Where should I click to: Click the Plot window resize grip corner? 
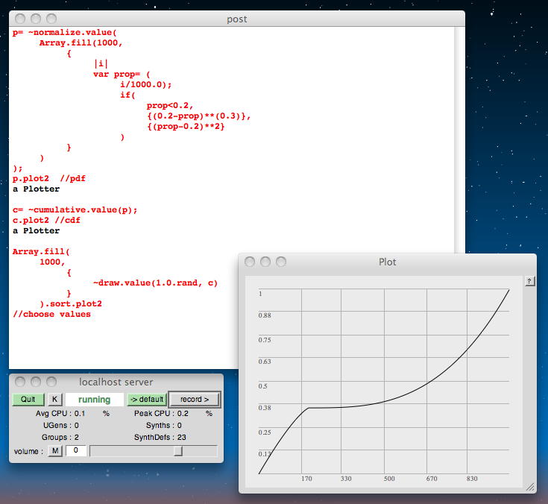pos(530,486)
